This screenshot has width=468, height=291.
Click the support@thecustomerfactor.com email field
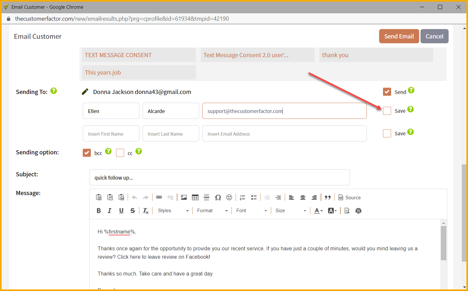[x=284, y=111]
